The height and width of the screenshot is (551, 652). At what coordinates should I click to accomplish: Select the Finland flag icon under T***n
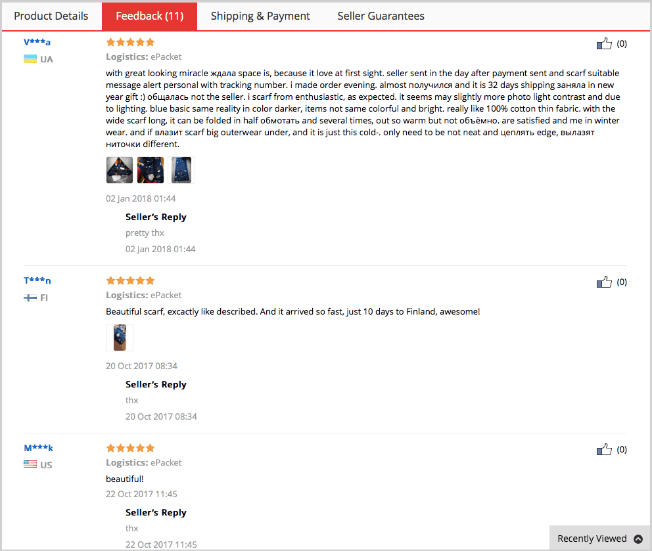click(x=29, y=297)
